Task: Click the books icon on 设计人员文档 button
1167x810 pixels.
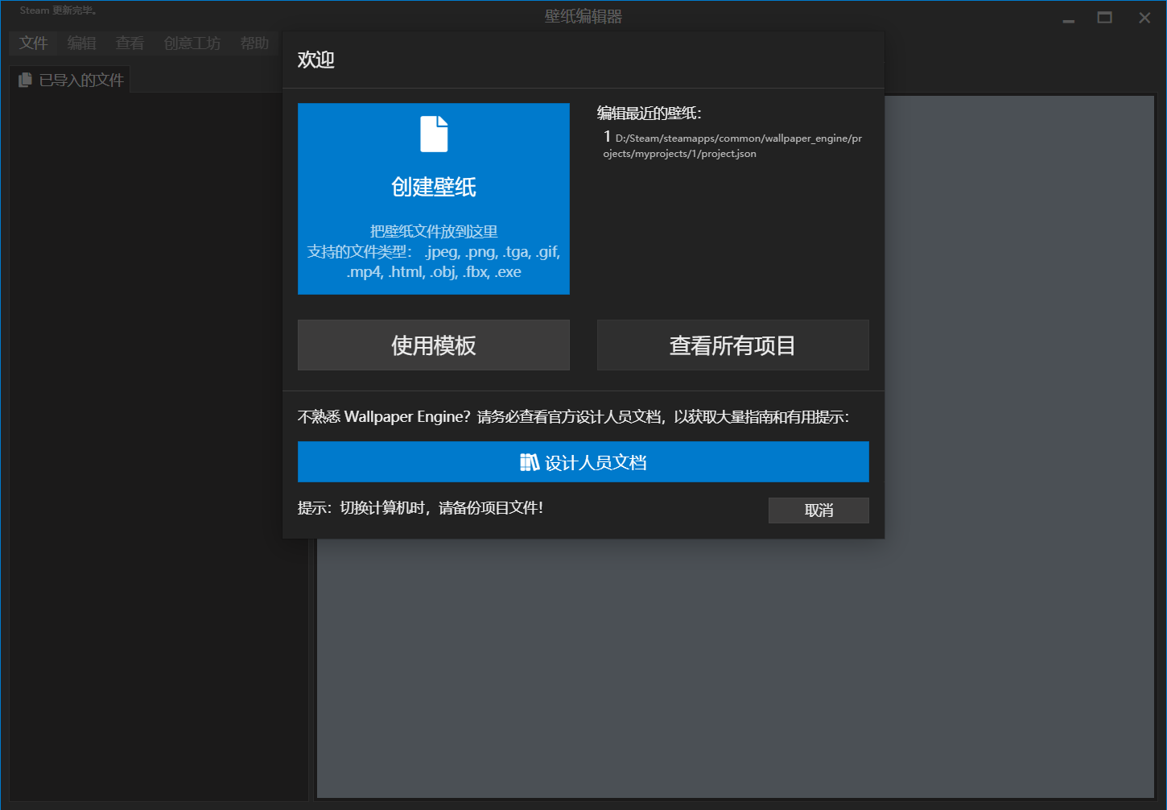Action: point(530,462)
